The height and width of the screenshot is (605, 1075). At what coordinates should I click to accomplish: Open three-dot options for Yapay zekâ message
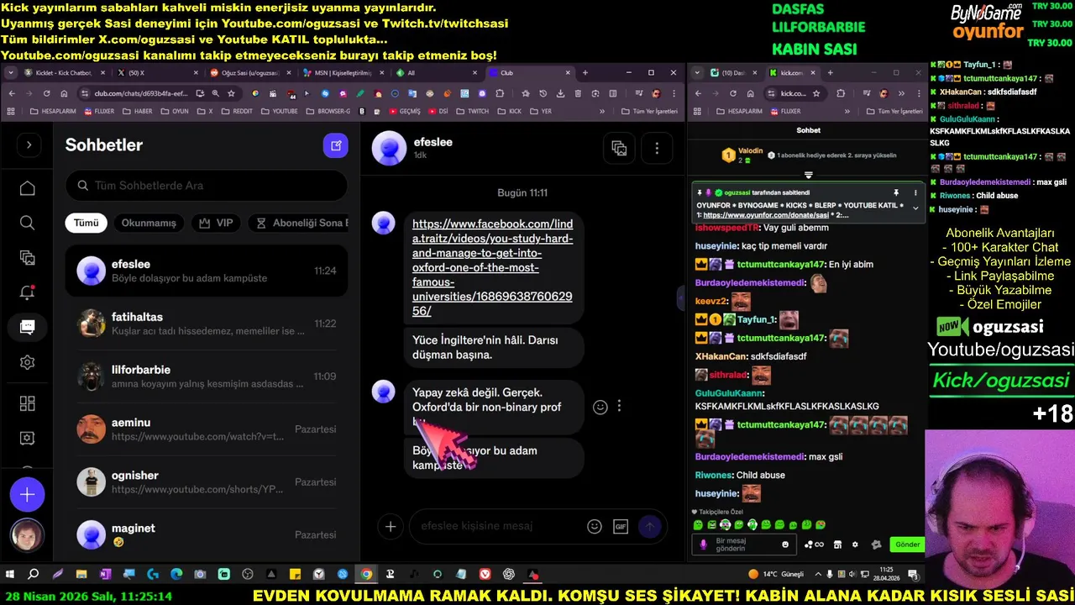click(x=619, y=407)
